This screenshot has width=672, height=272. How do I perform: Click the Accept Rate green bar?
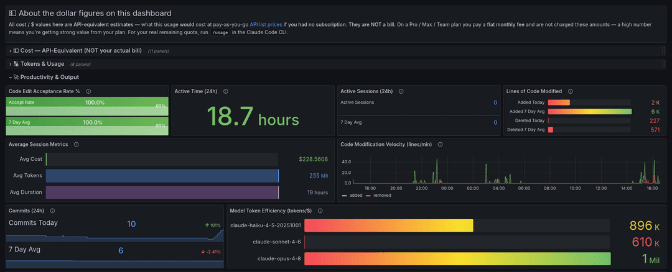click(87, 106)
